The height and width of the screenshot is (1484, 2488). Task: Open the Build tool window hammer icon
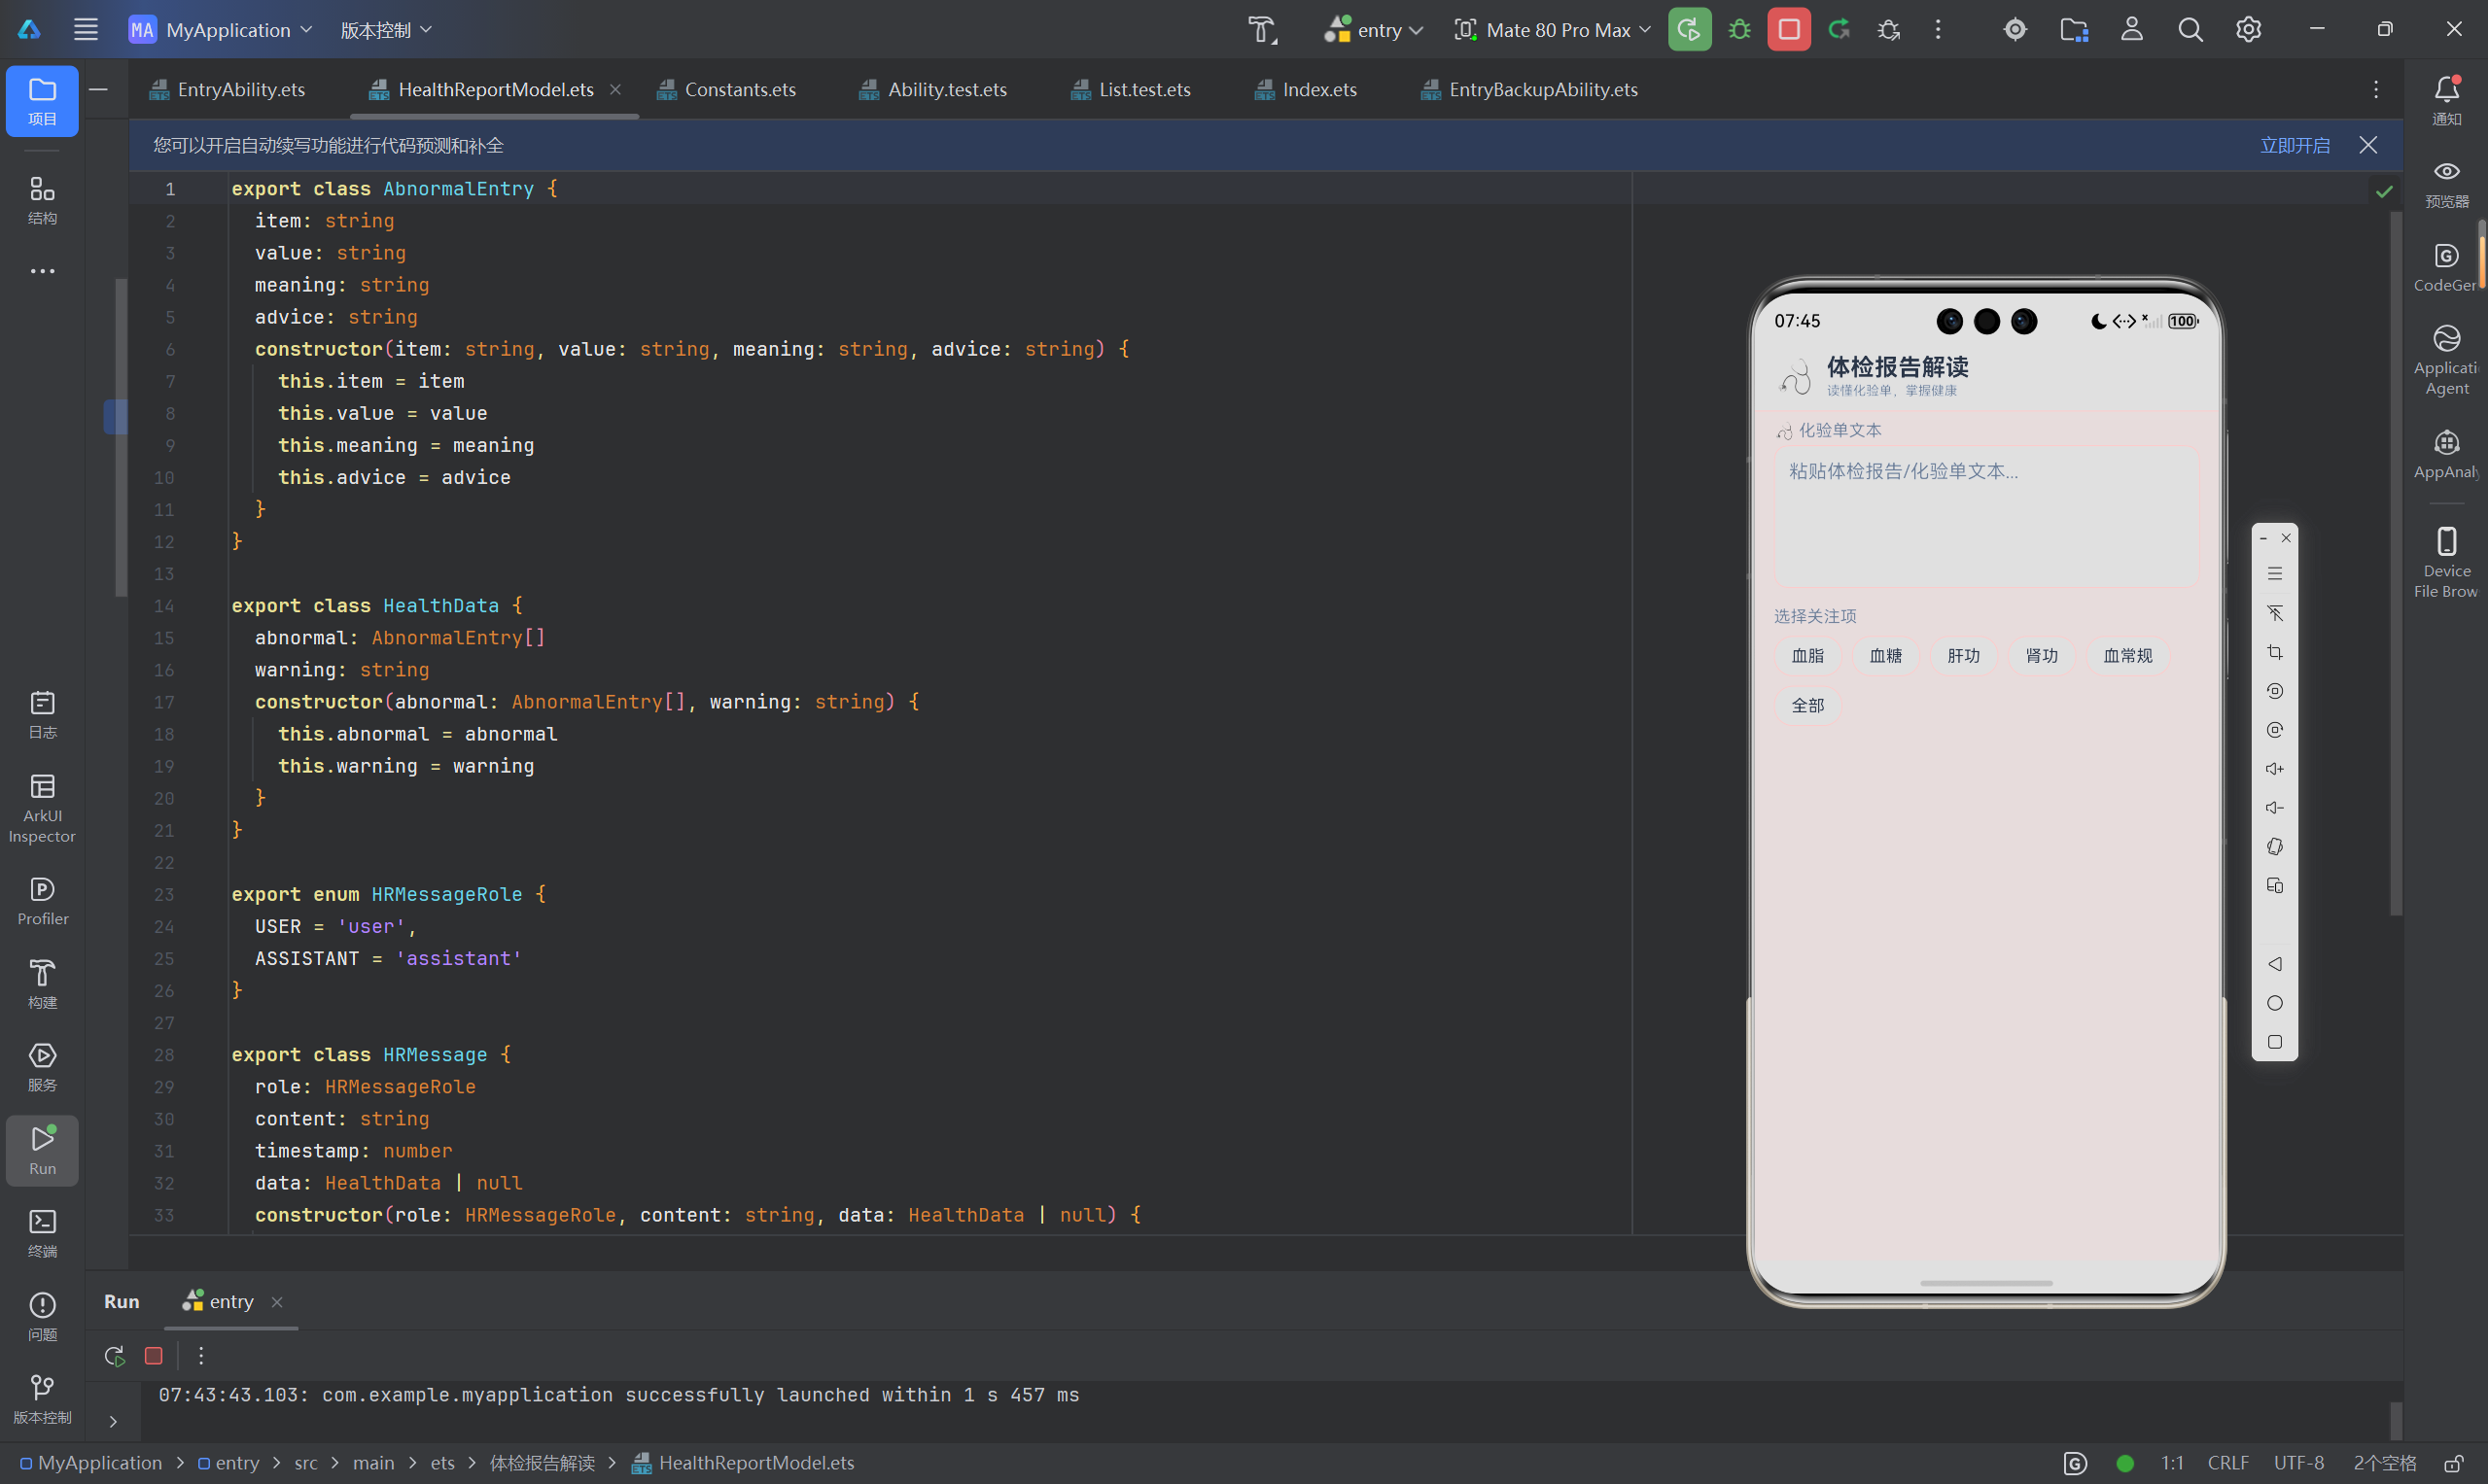(x=42, y=984)
